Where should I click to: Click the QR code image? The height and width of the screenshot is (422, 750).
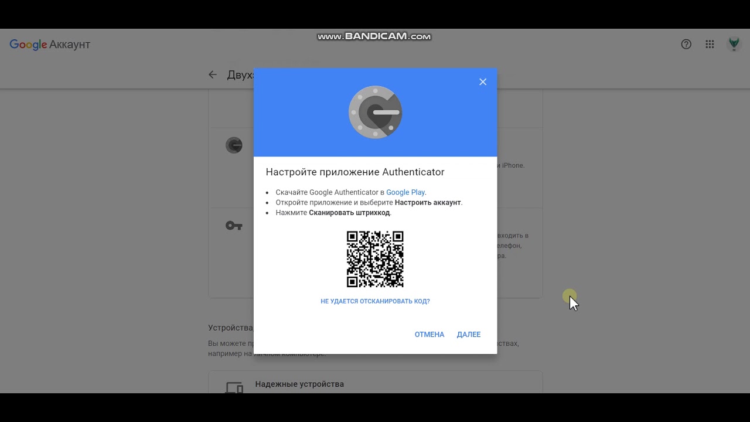coord(375,259)
